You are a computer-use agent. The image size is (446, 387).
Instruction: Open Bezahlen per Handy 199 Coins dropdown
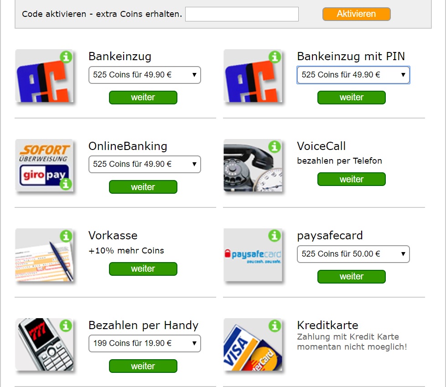pyautogui.click(x=145, y=344)
